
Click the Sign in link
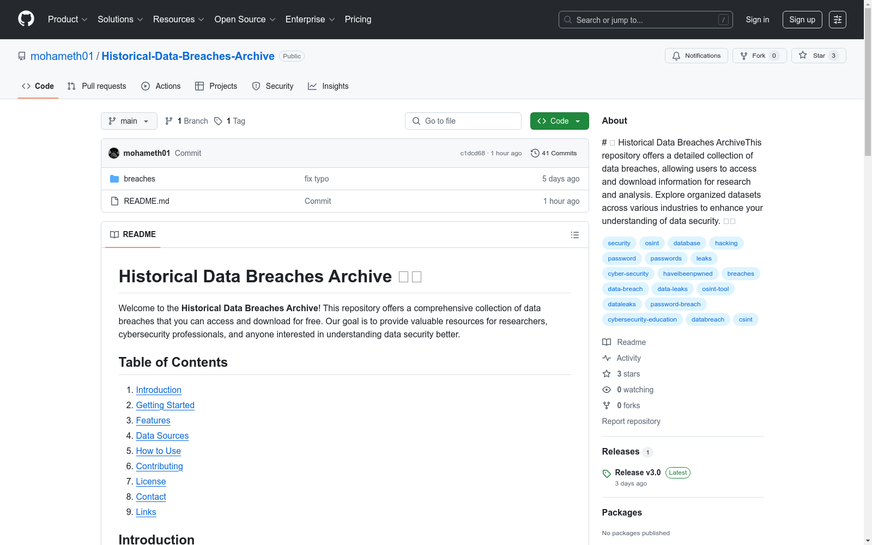(x=758, y=20)
